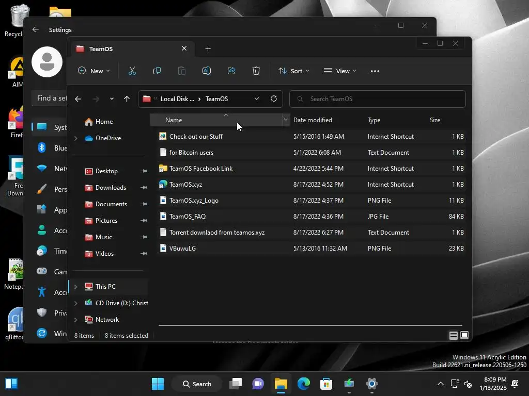Sort by Type column header
Image resolution: width=529 pixels, height=396 pixels.
click(374, 120)
